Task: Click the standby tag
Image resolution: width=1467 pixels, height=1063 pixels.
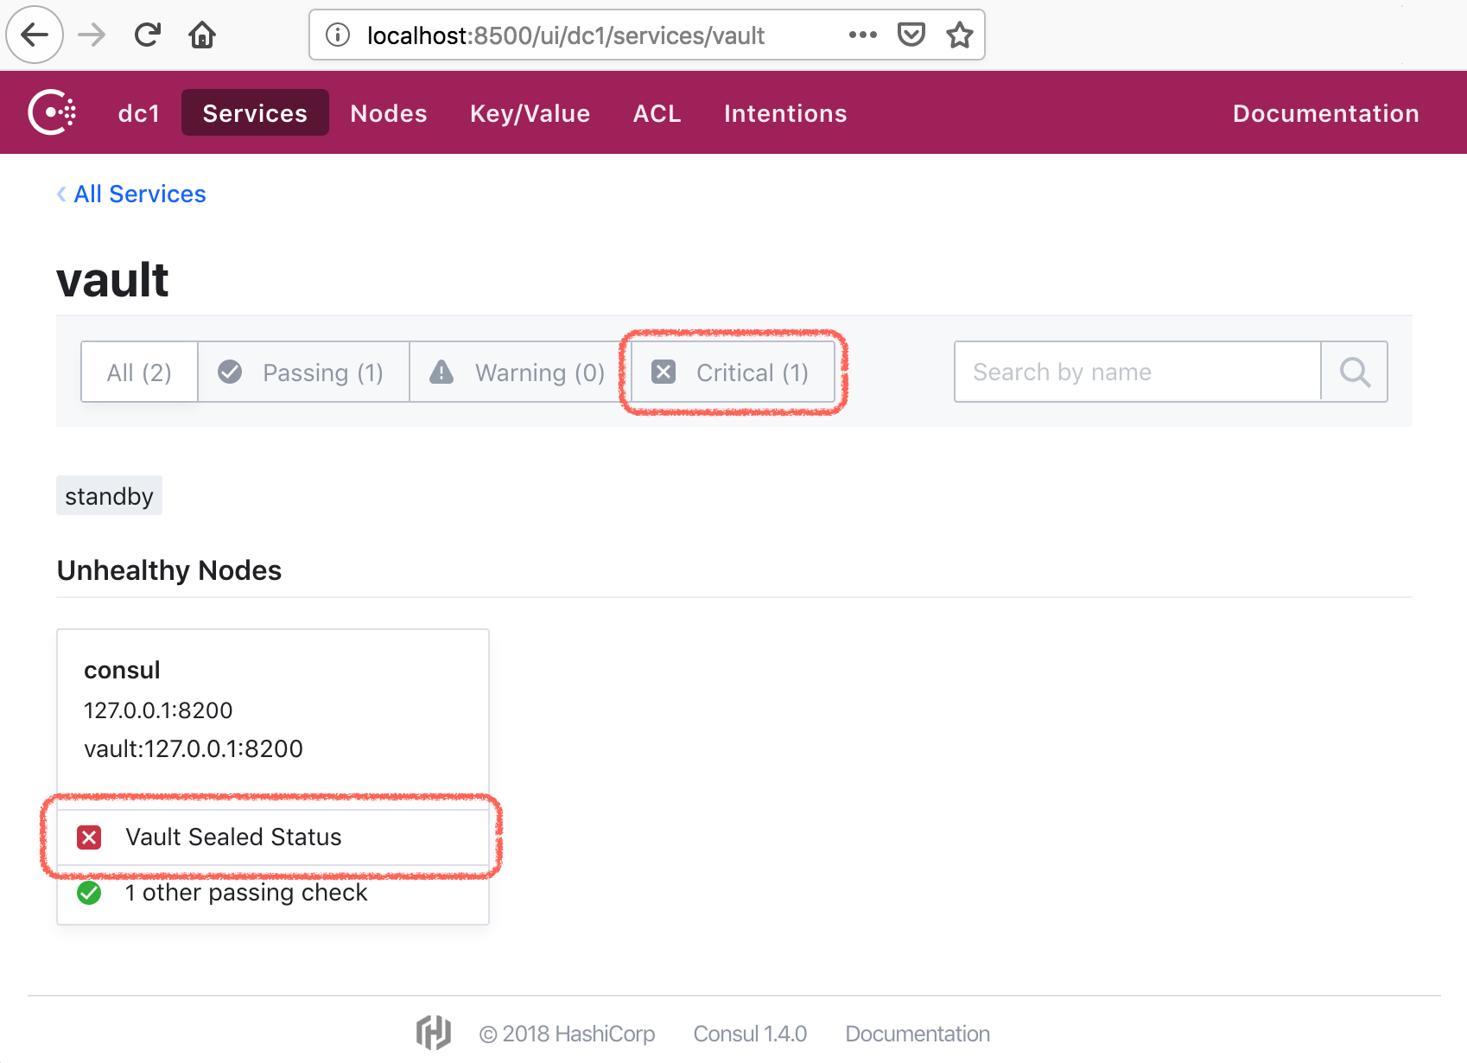Action: point(109,496)
